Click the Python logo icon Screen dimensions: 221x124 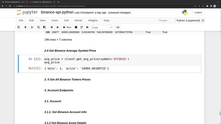[185, 12]
